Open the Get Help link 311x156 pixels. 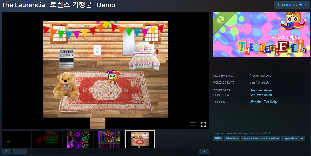(270, 102)
